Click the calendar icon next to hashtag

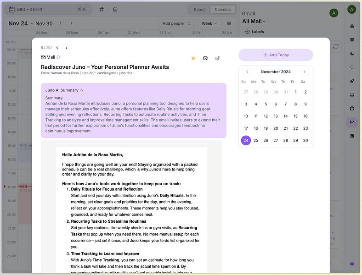(115, 10)
